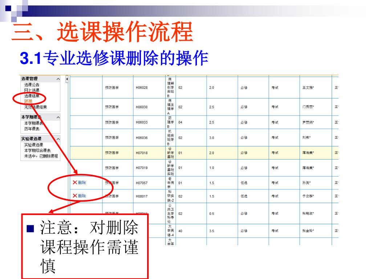Click the 任选 cell in row H08017
The image size is (372, 279).
pyautogui.click(x=244, y=196)
